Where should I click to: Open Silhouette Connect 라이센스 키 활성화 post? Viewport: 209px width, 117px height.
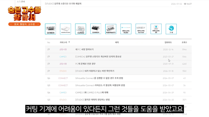pos(100,85)
